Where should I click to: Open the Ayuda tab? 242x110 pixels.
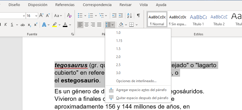(x=161, y=5)
